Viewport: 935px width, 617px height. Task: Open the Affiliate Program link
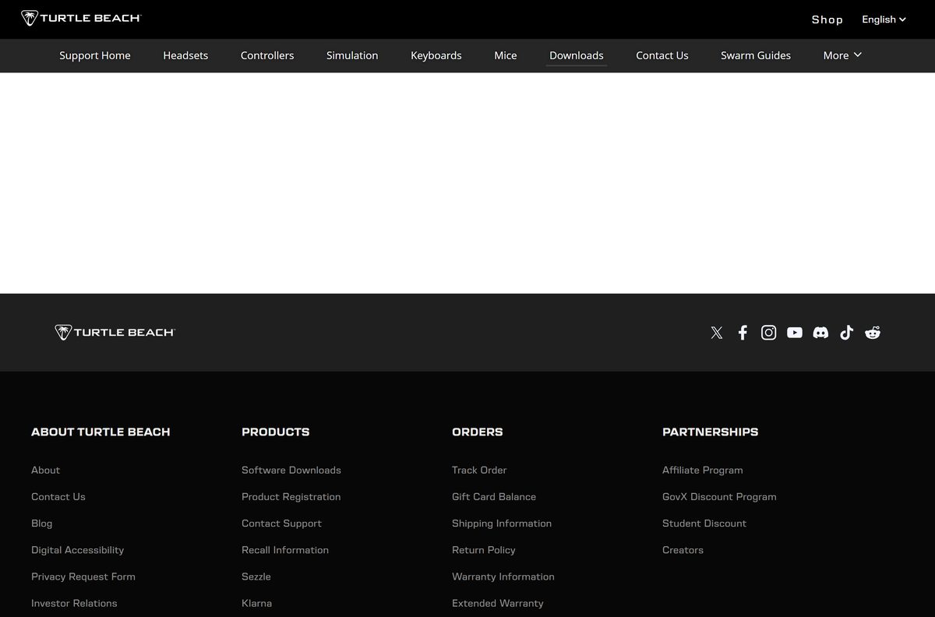point(703,471)
